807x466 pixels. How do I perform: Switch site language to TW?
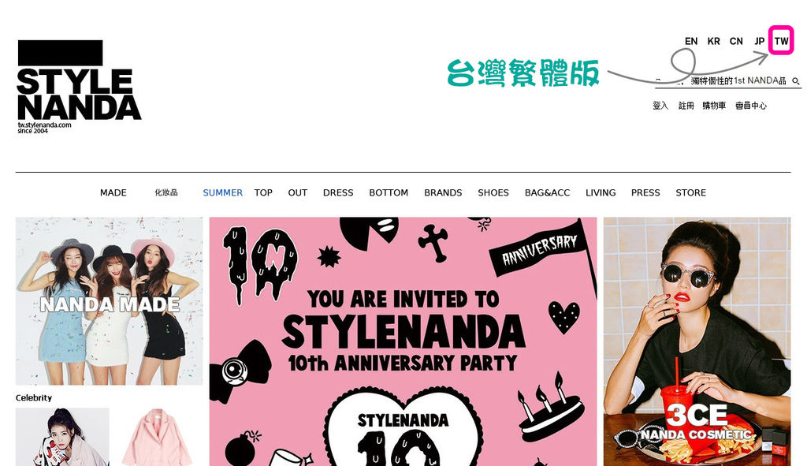[781, 41]
